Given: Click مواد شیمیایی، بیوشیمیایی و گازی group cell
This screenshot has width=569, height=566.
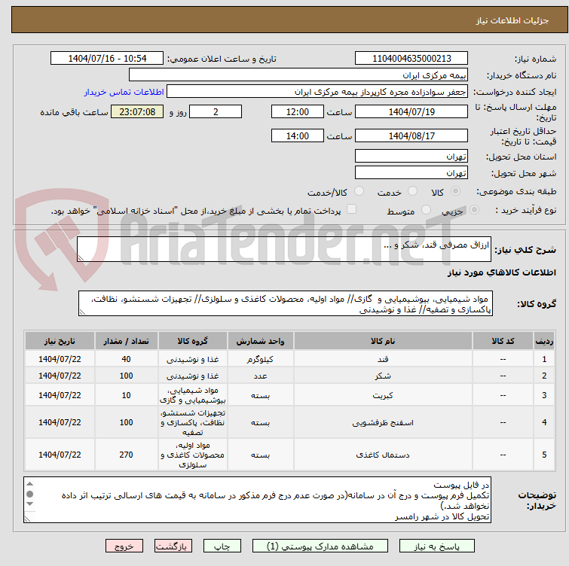Looking at the screenshot, I should click(x=192, y=395).
